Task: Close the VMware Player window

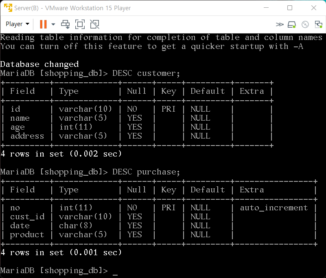Action: tap(314, 8)
